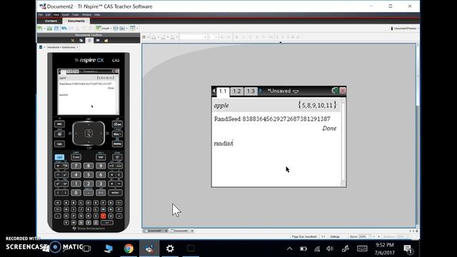This screenshot has height=257, width=457.
Task: Click the 0 key on emulator keypad
Action: coord(76,193)
